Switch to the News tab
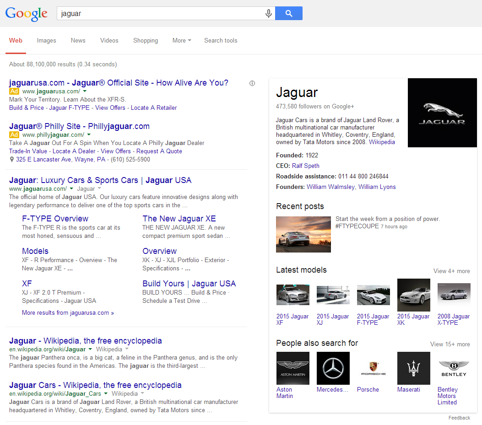The height and width of the screenshot is (425, 482). (78, 41)
